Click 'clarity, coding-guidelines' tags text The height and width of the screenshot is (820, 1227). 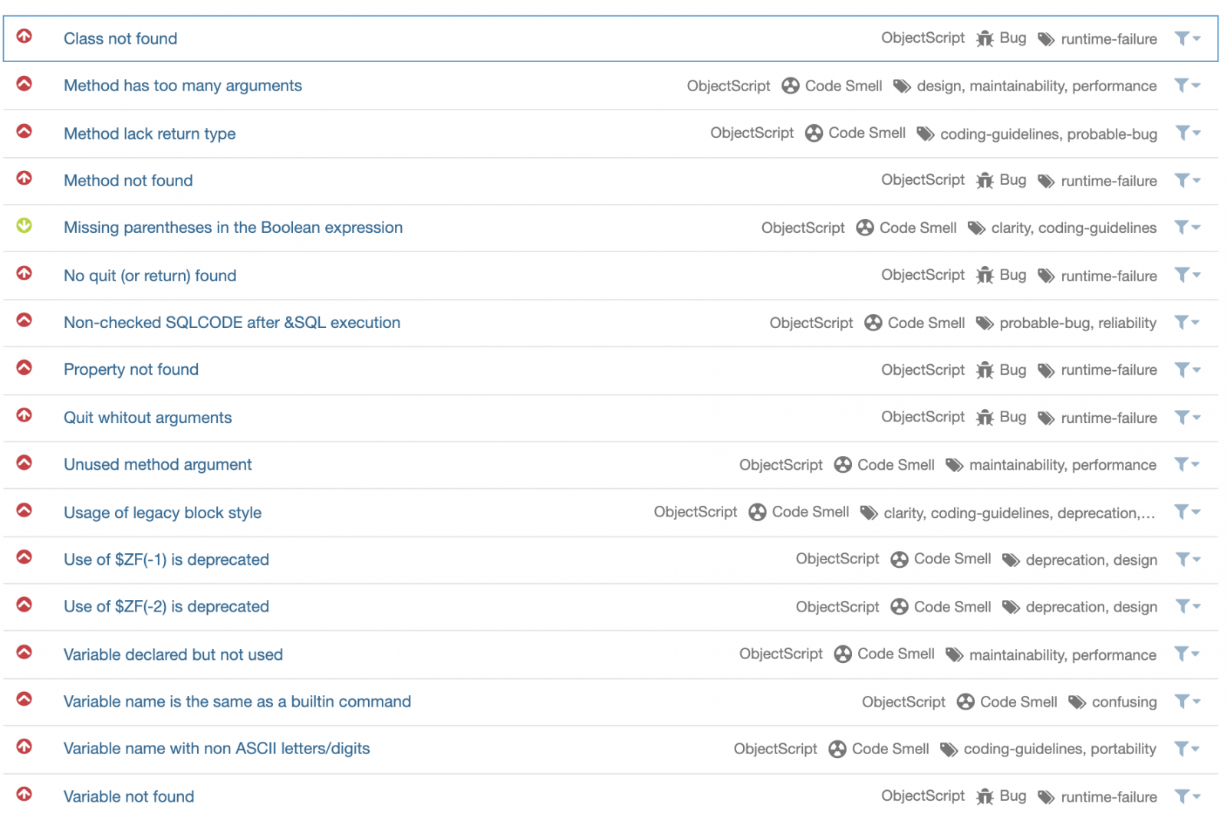tap(1074, 228)
